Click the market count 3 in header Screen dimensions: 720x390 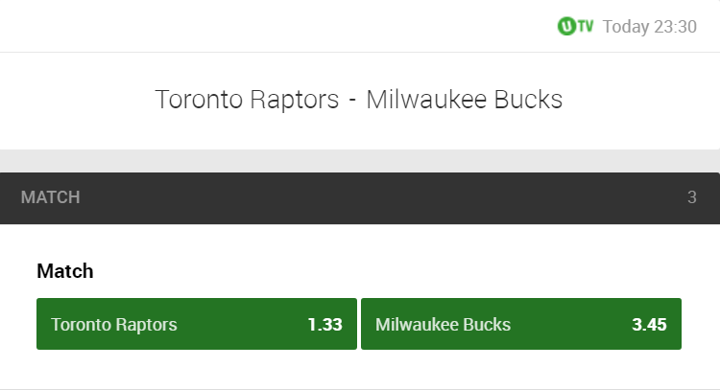click(x=691, y=198)
